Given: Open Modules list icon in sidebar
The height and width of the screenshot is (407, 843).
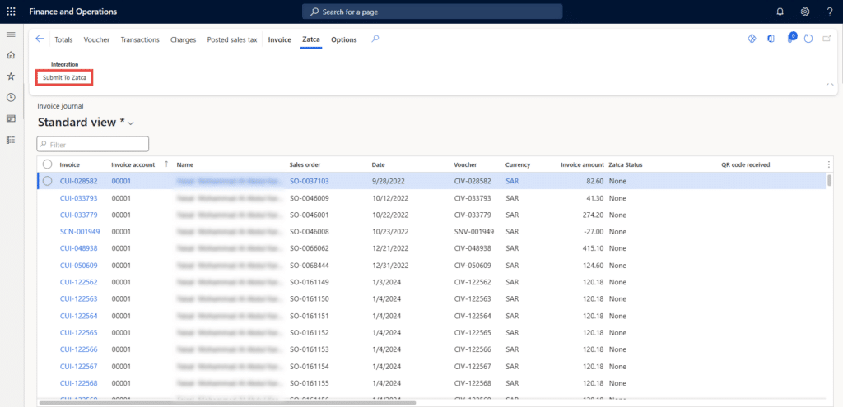Looking at the screenshot, I should 10,140.
